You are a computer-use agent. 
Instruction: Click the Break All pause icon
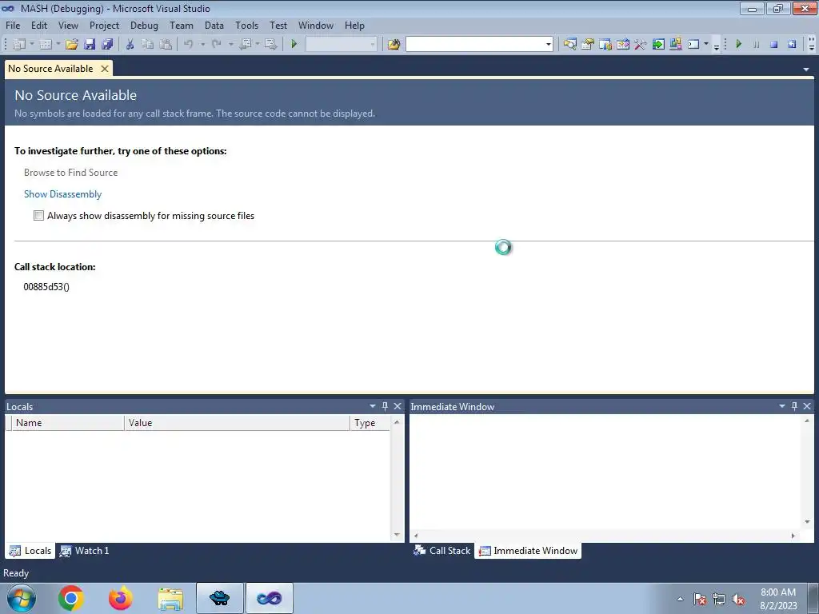pos(757,45)
